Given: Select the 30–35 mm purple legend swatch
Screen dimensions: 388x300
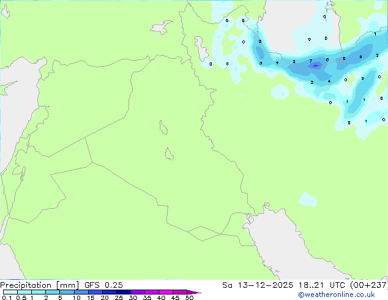Looking at the screenshot, I should [x=138, y=292].
